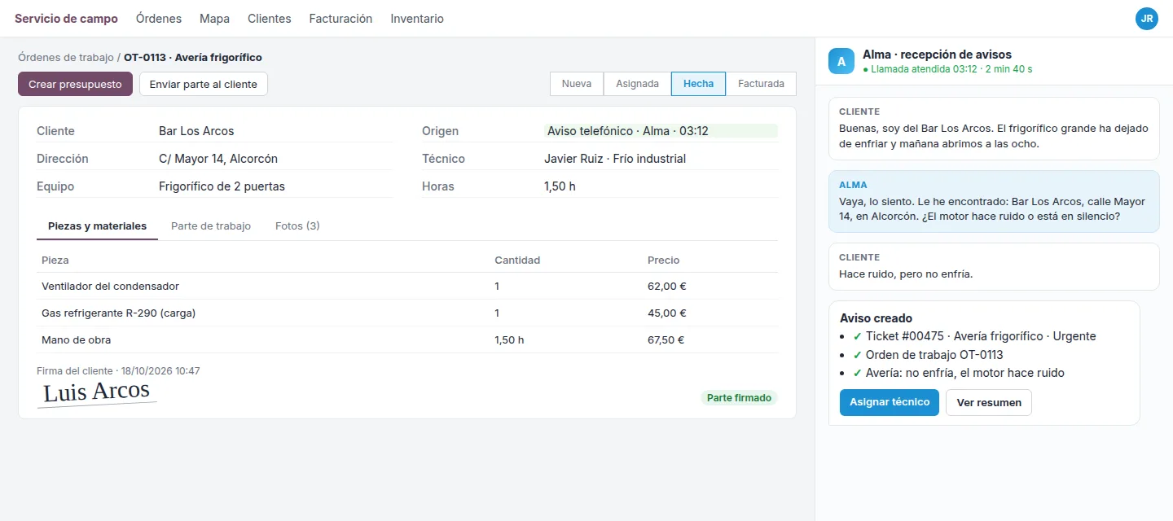1173x521 pixels.
Task: Set order status to Facturada
Action: pos(761,84)
